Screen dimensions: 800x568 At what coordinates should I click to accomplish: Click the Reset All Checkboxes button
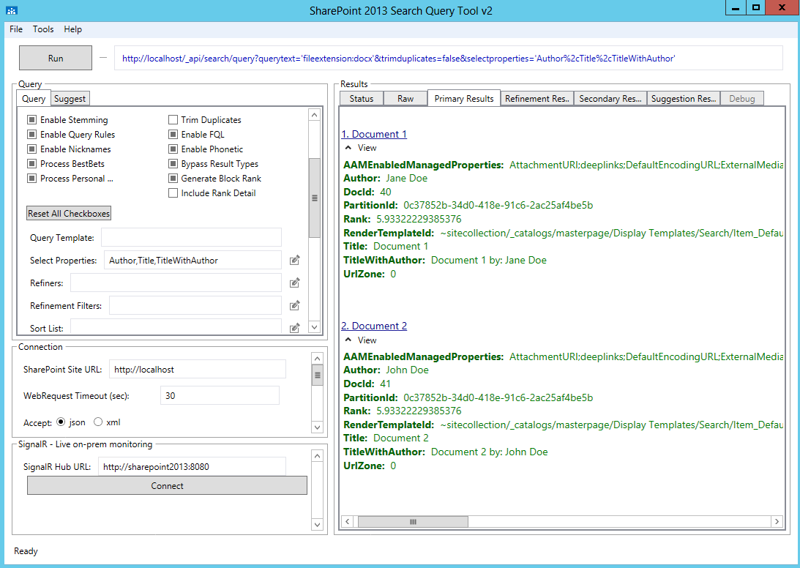[69, 214]
